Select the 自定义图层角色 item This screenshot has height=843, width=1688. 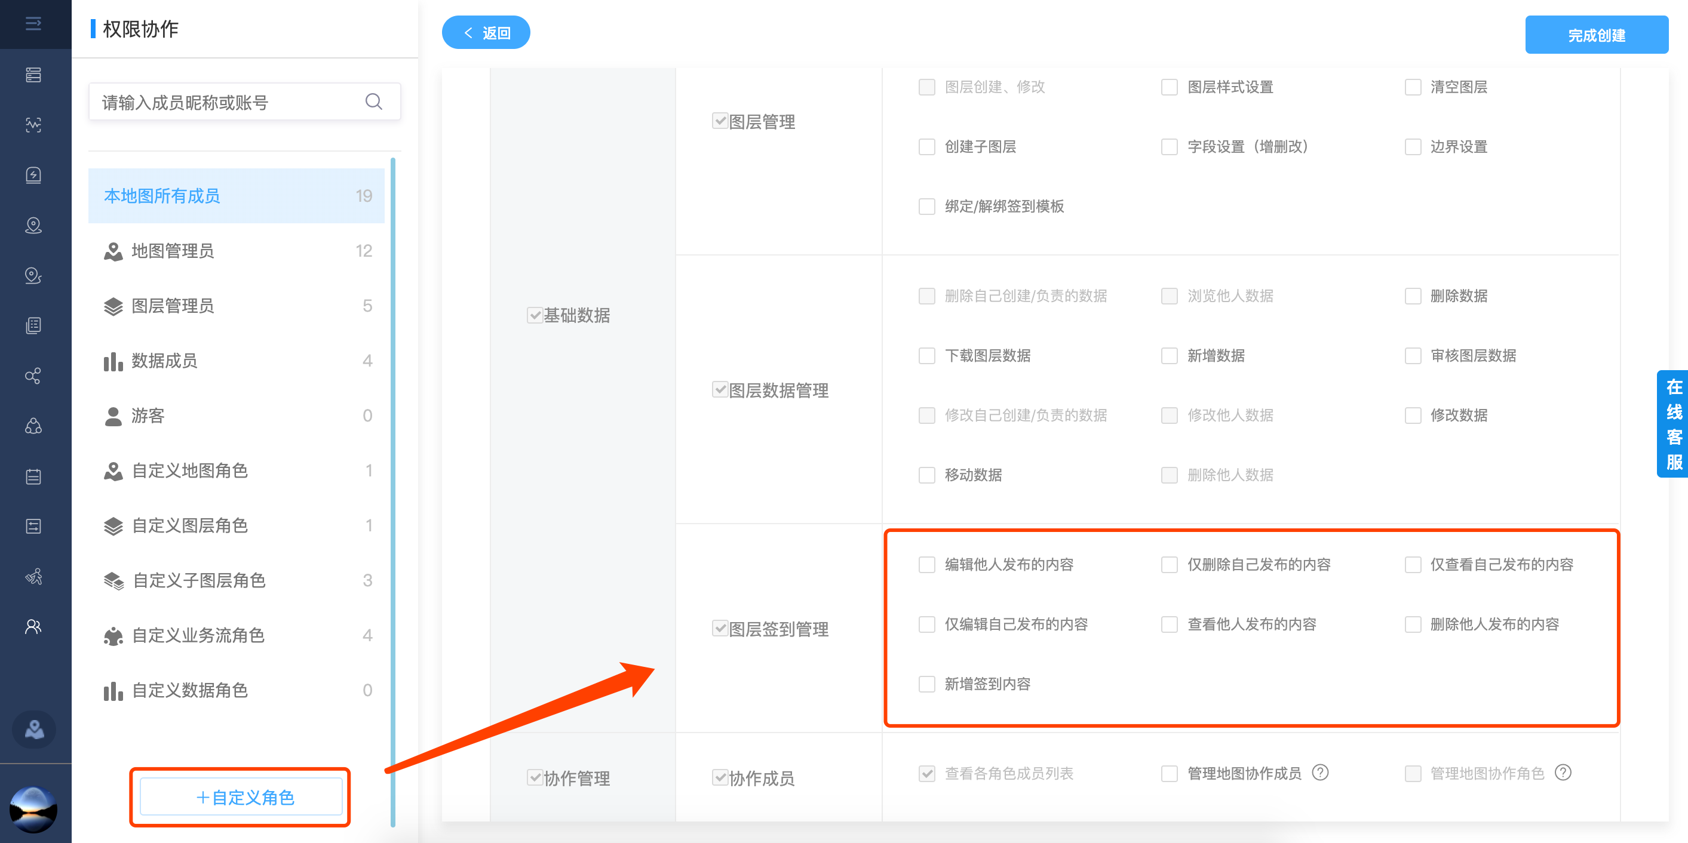click(x=237, y=526)
